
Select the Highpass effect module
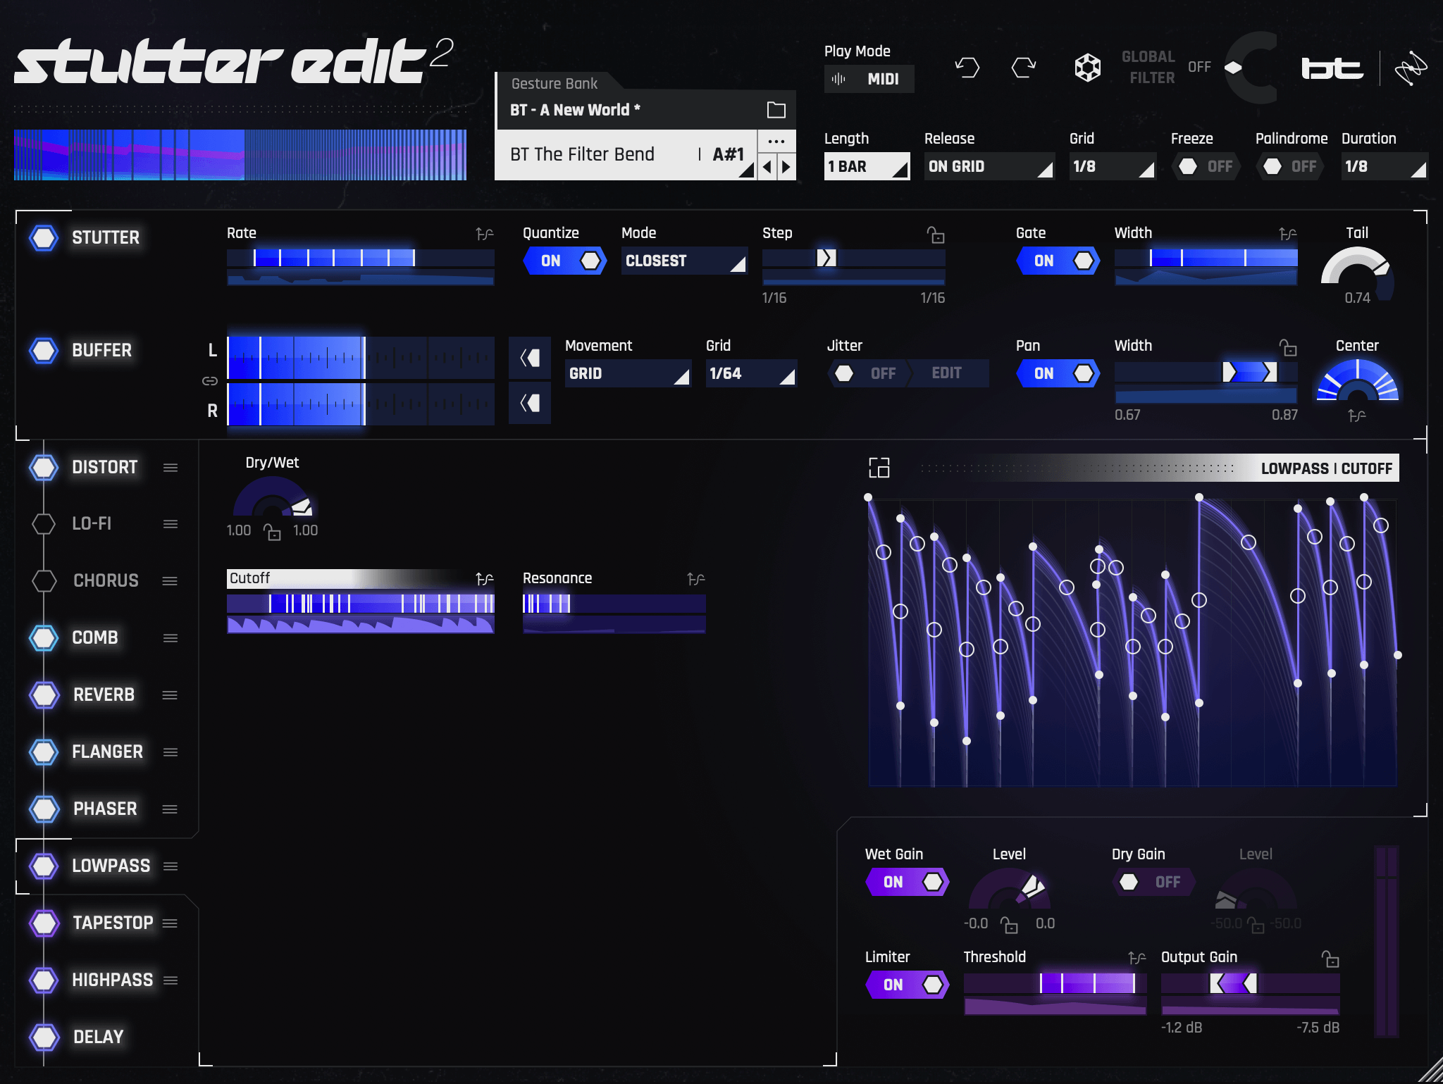tap(112, 980)
